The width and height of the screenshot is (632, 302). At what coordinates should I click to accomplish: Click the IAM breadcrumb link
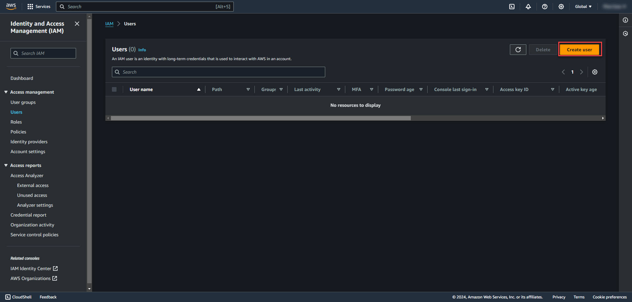[x=109, y=24]
